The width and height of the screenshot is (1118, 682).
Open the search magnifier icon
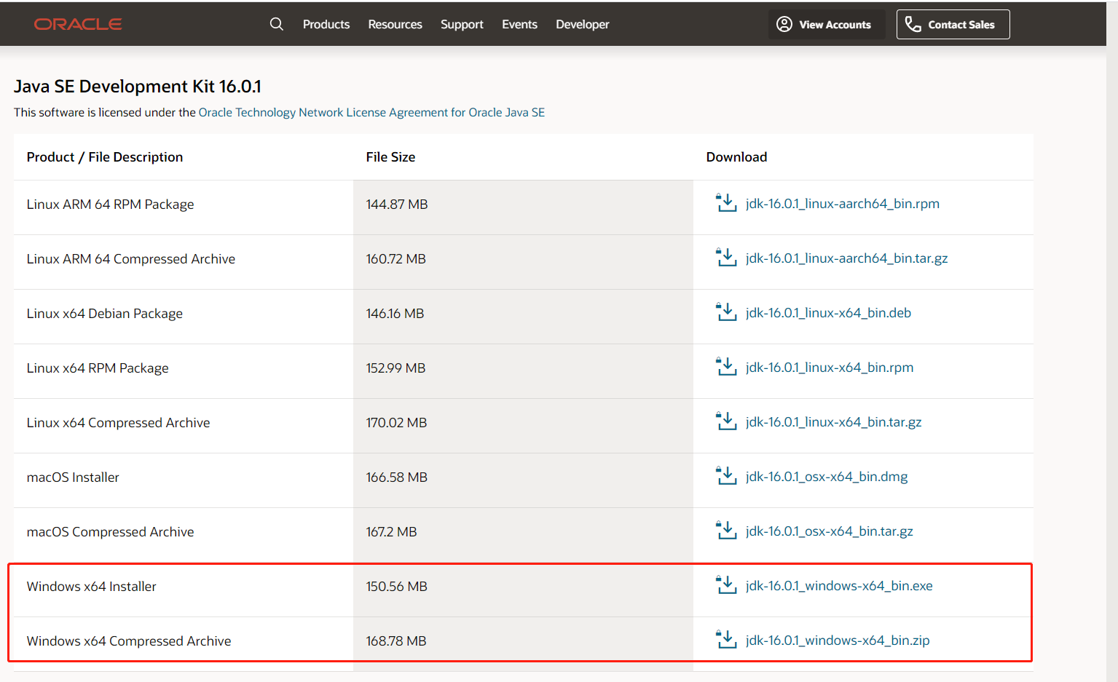point(276,24)
